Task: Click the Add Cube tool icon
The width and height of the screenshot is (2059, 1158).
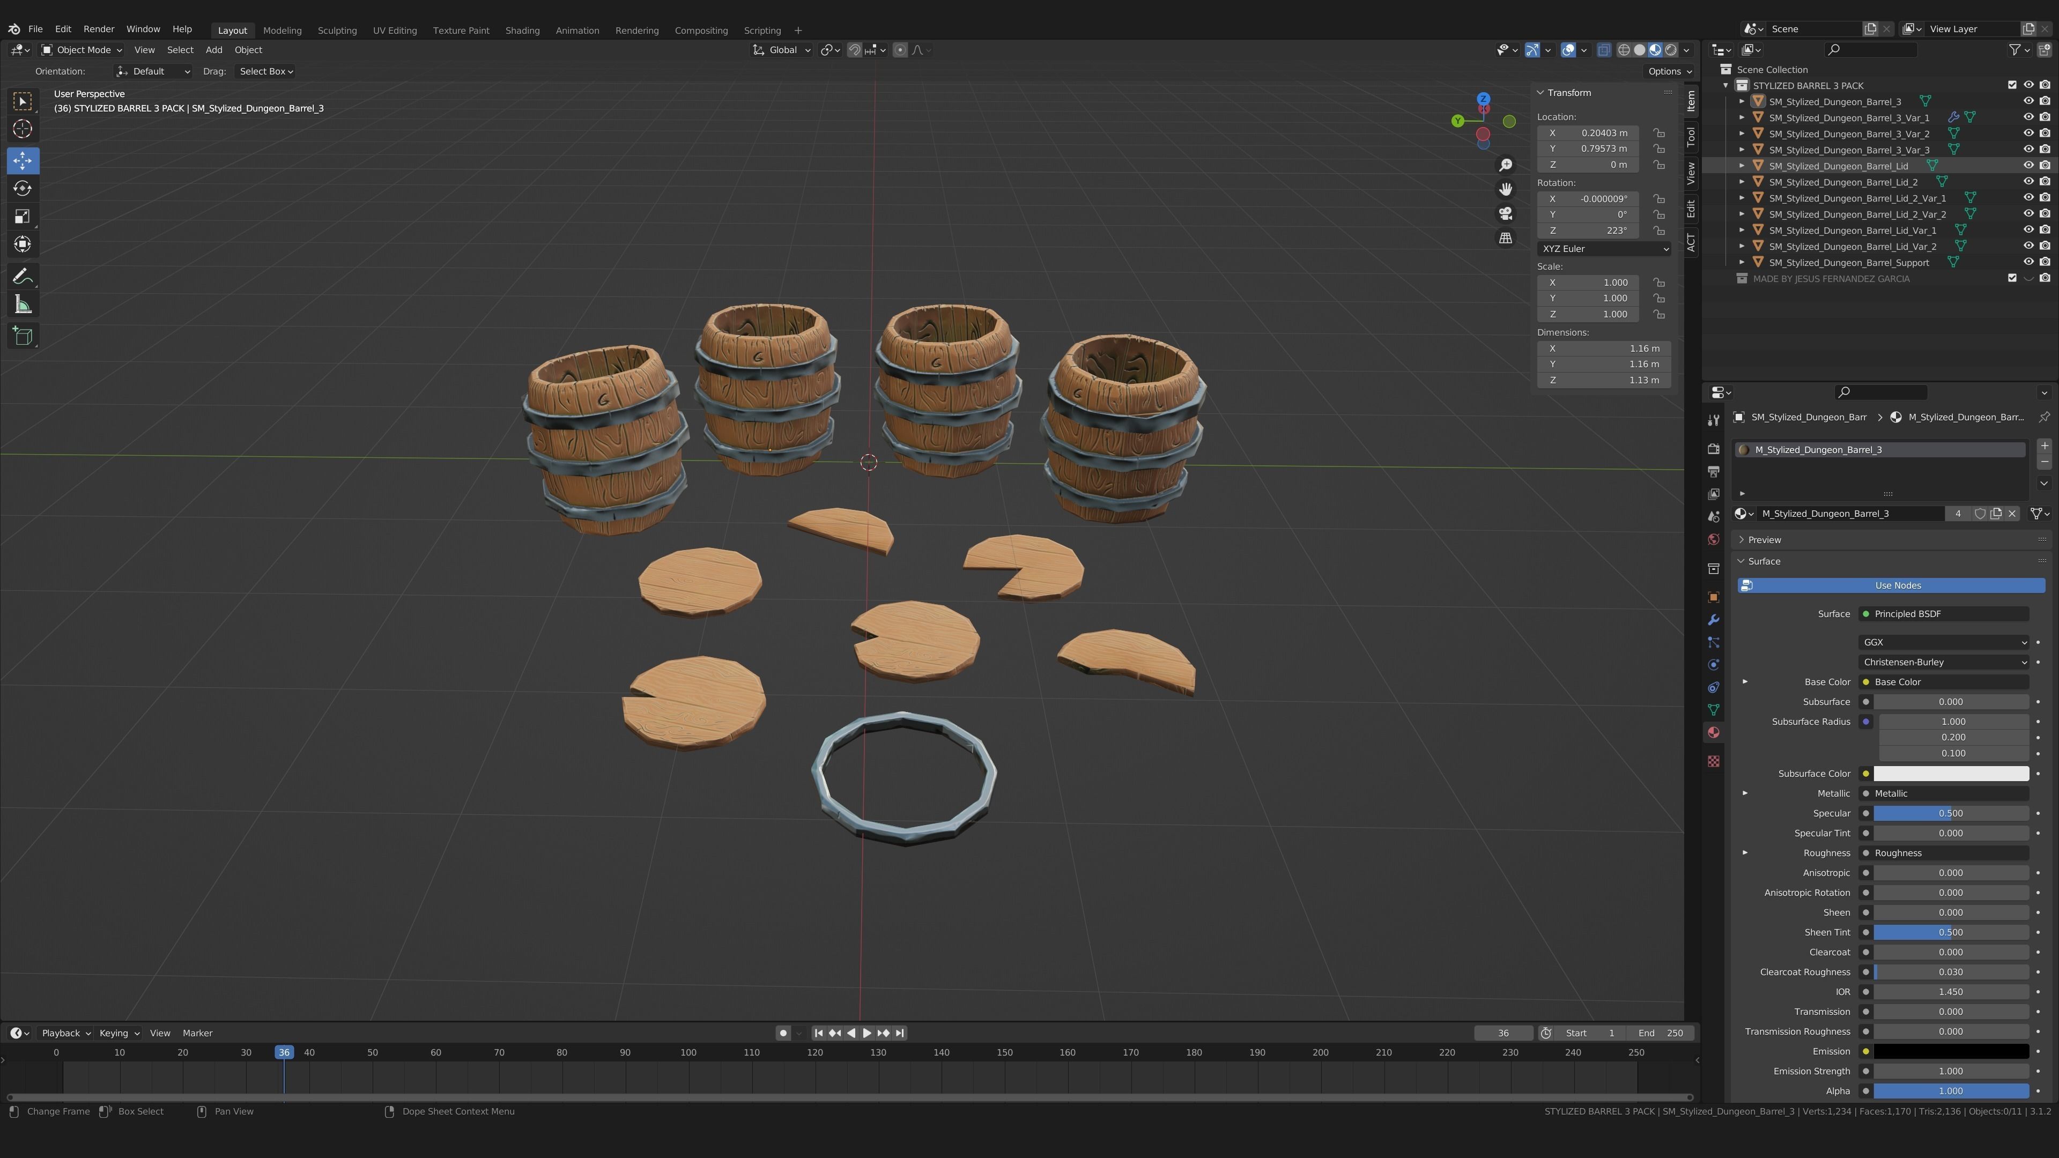Action: click(x=23, y=336)
